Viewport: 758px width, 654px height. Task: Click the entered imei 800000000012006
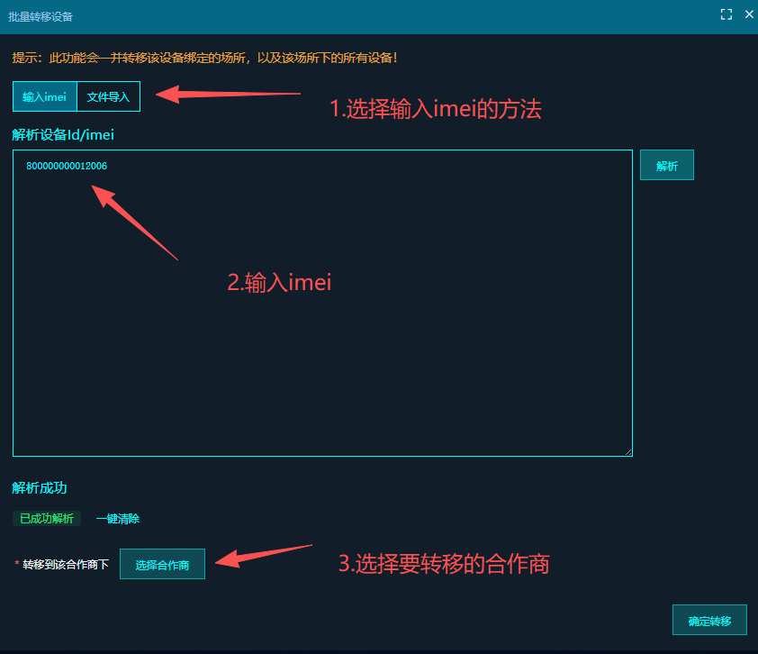tap(67, 166)
